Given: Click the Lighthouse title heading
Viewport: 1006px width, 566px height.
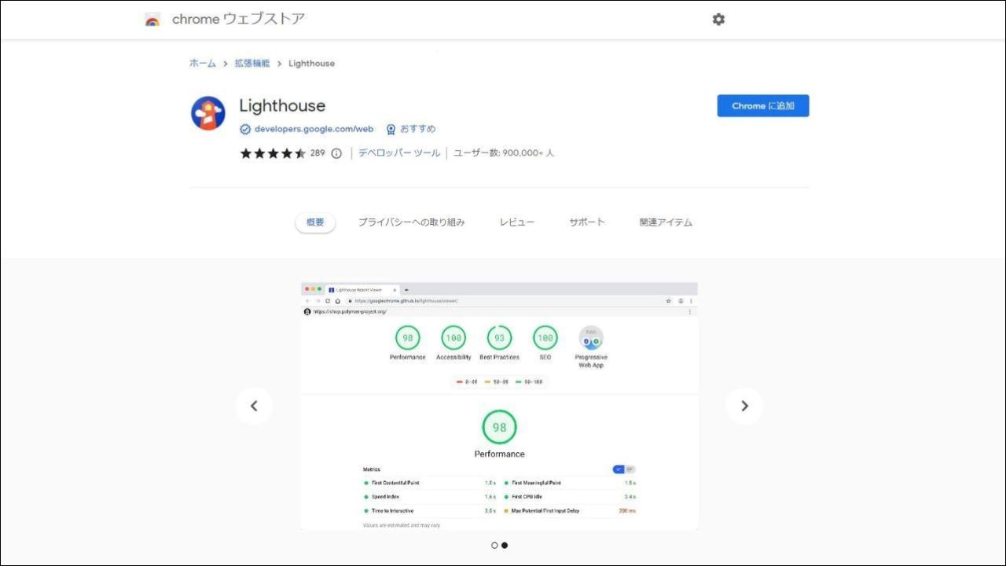Looking at the screenshot, I should [282, 105].
